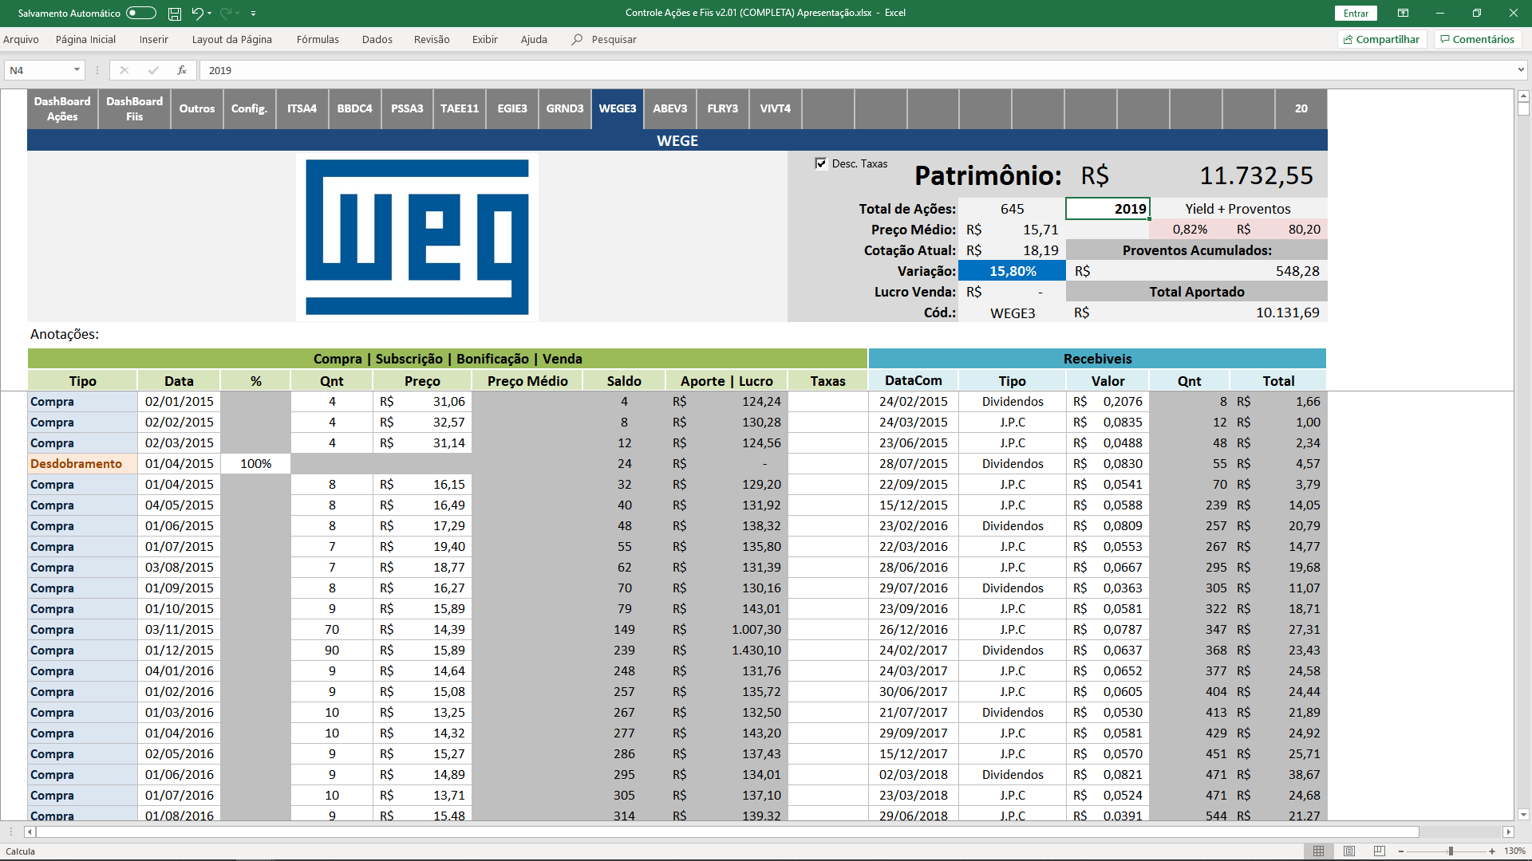The width and height of the screenshot is (1532, 861).
Task: Open the Fórmulas ribbon tab
Action: (318, 39)
